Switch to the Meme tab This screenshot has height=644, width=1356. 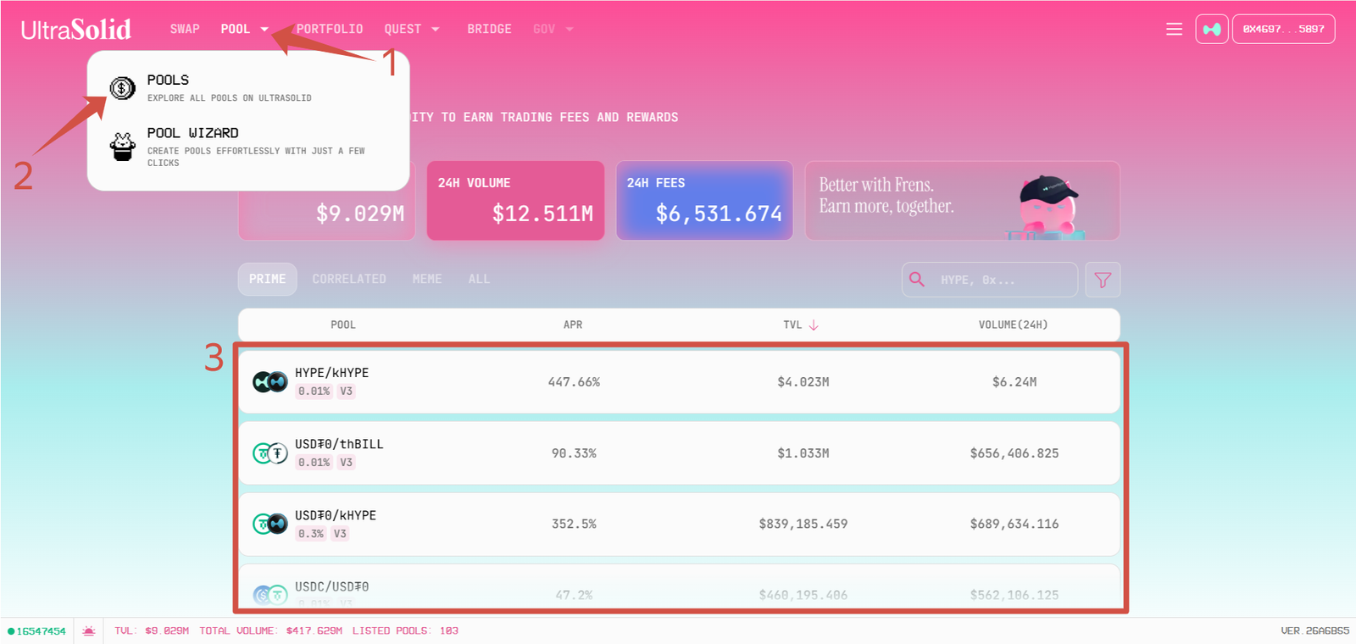[426, 280]
